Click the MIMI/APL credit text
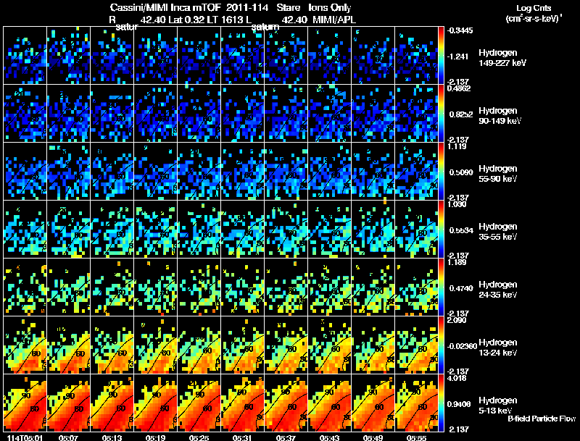The image size is (580, 441). pos(334,20)
